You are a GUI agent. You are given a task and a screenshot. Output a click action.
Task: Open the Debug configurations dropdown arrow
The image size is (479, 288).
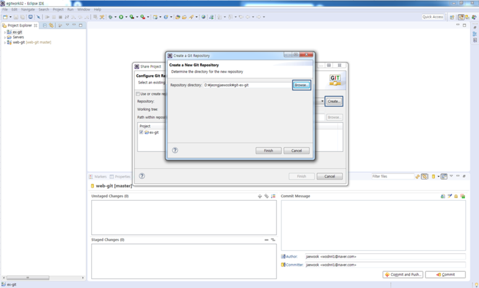[115, 17]
